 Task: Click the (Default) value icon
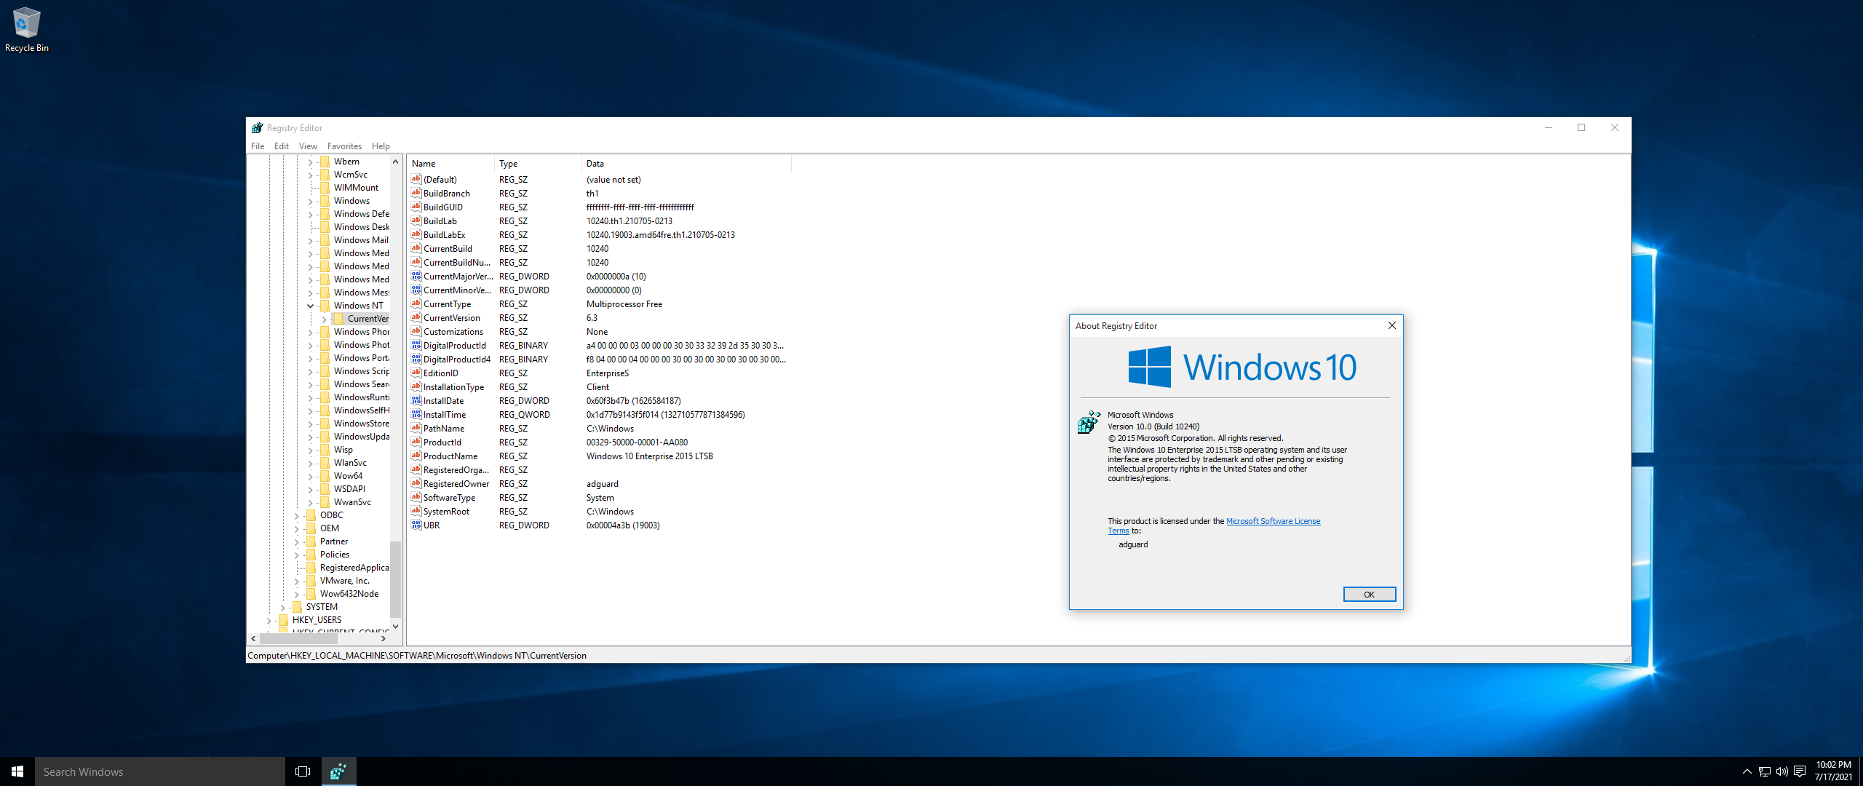tap(416, 180)
